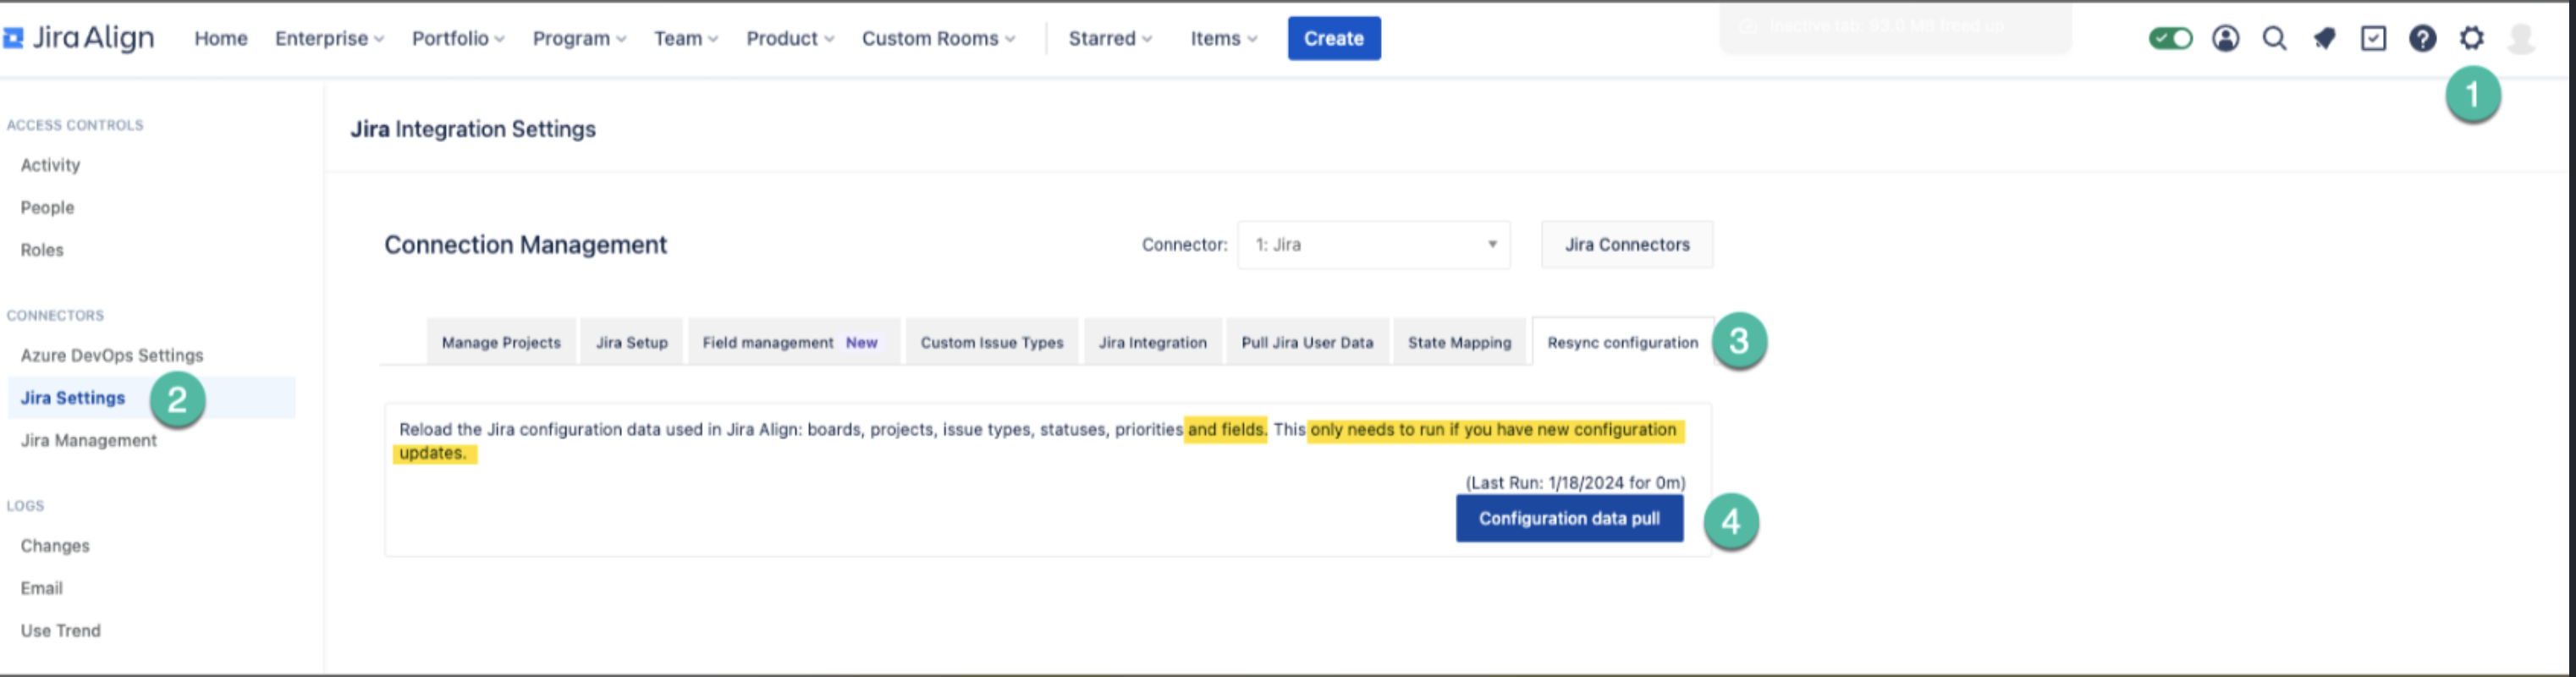Open Azure DevOps Settings in the sidebar
Screen dimensions: 2576x677
tap(112, 355)
